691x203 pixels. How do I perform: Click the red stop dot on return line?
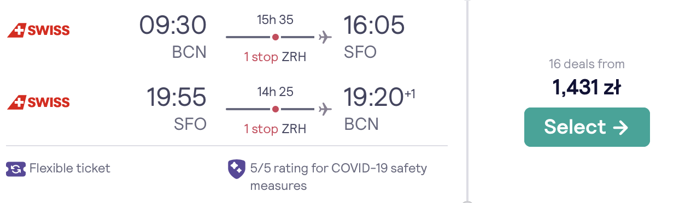coord(276,109)
